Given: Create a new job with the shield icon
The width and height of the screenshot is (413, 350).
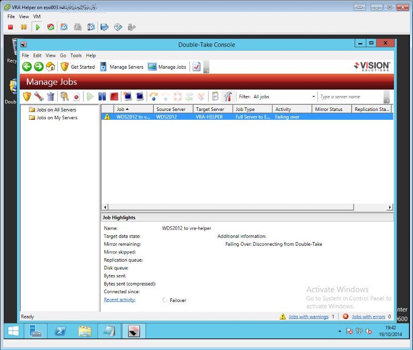Looking at the screenshot, I should 27,97.
